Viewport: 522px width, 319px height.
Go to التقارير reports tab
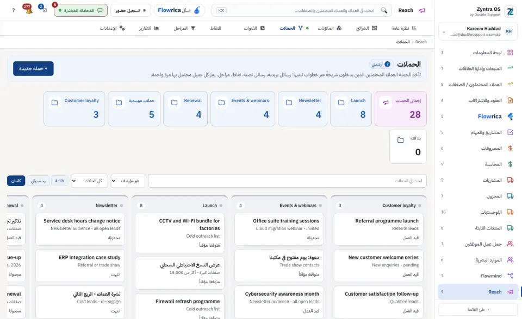[149, 28]
